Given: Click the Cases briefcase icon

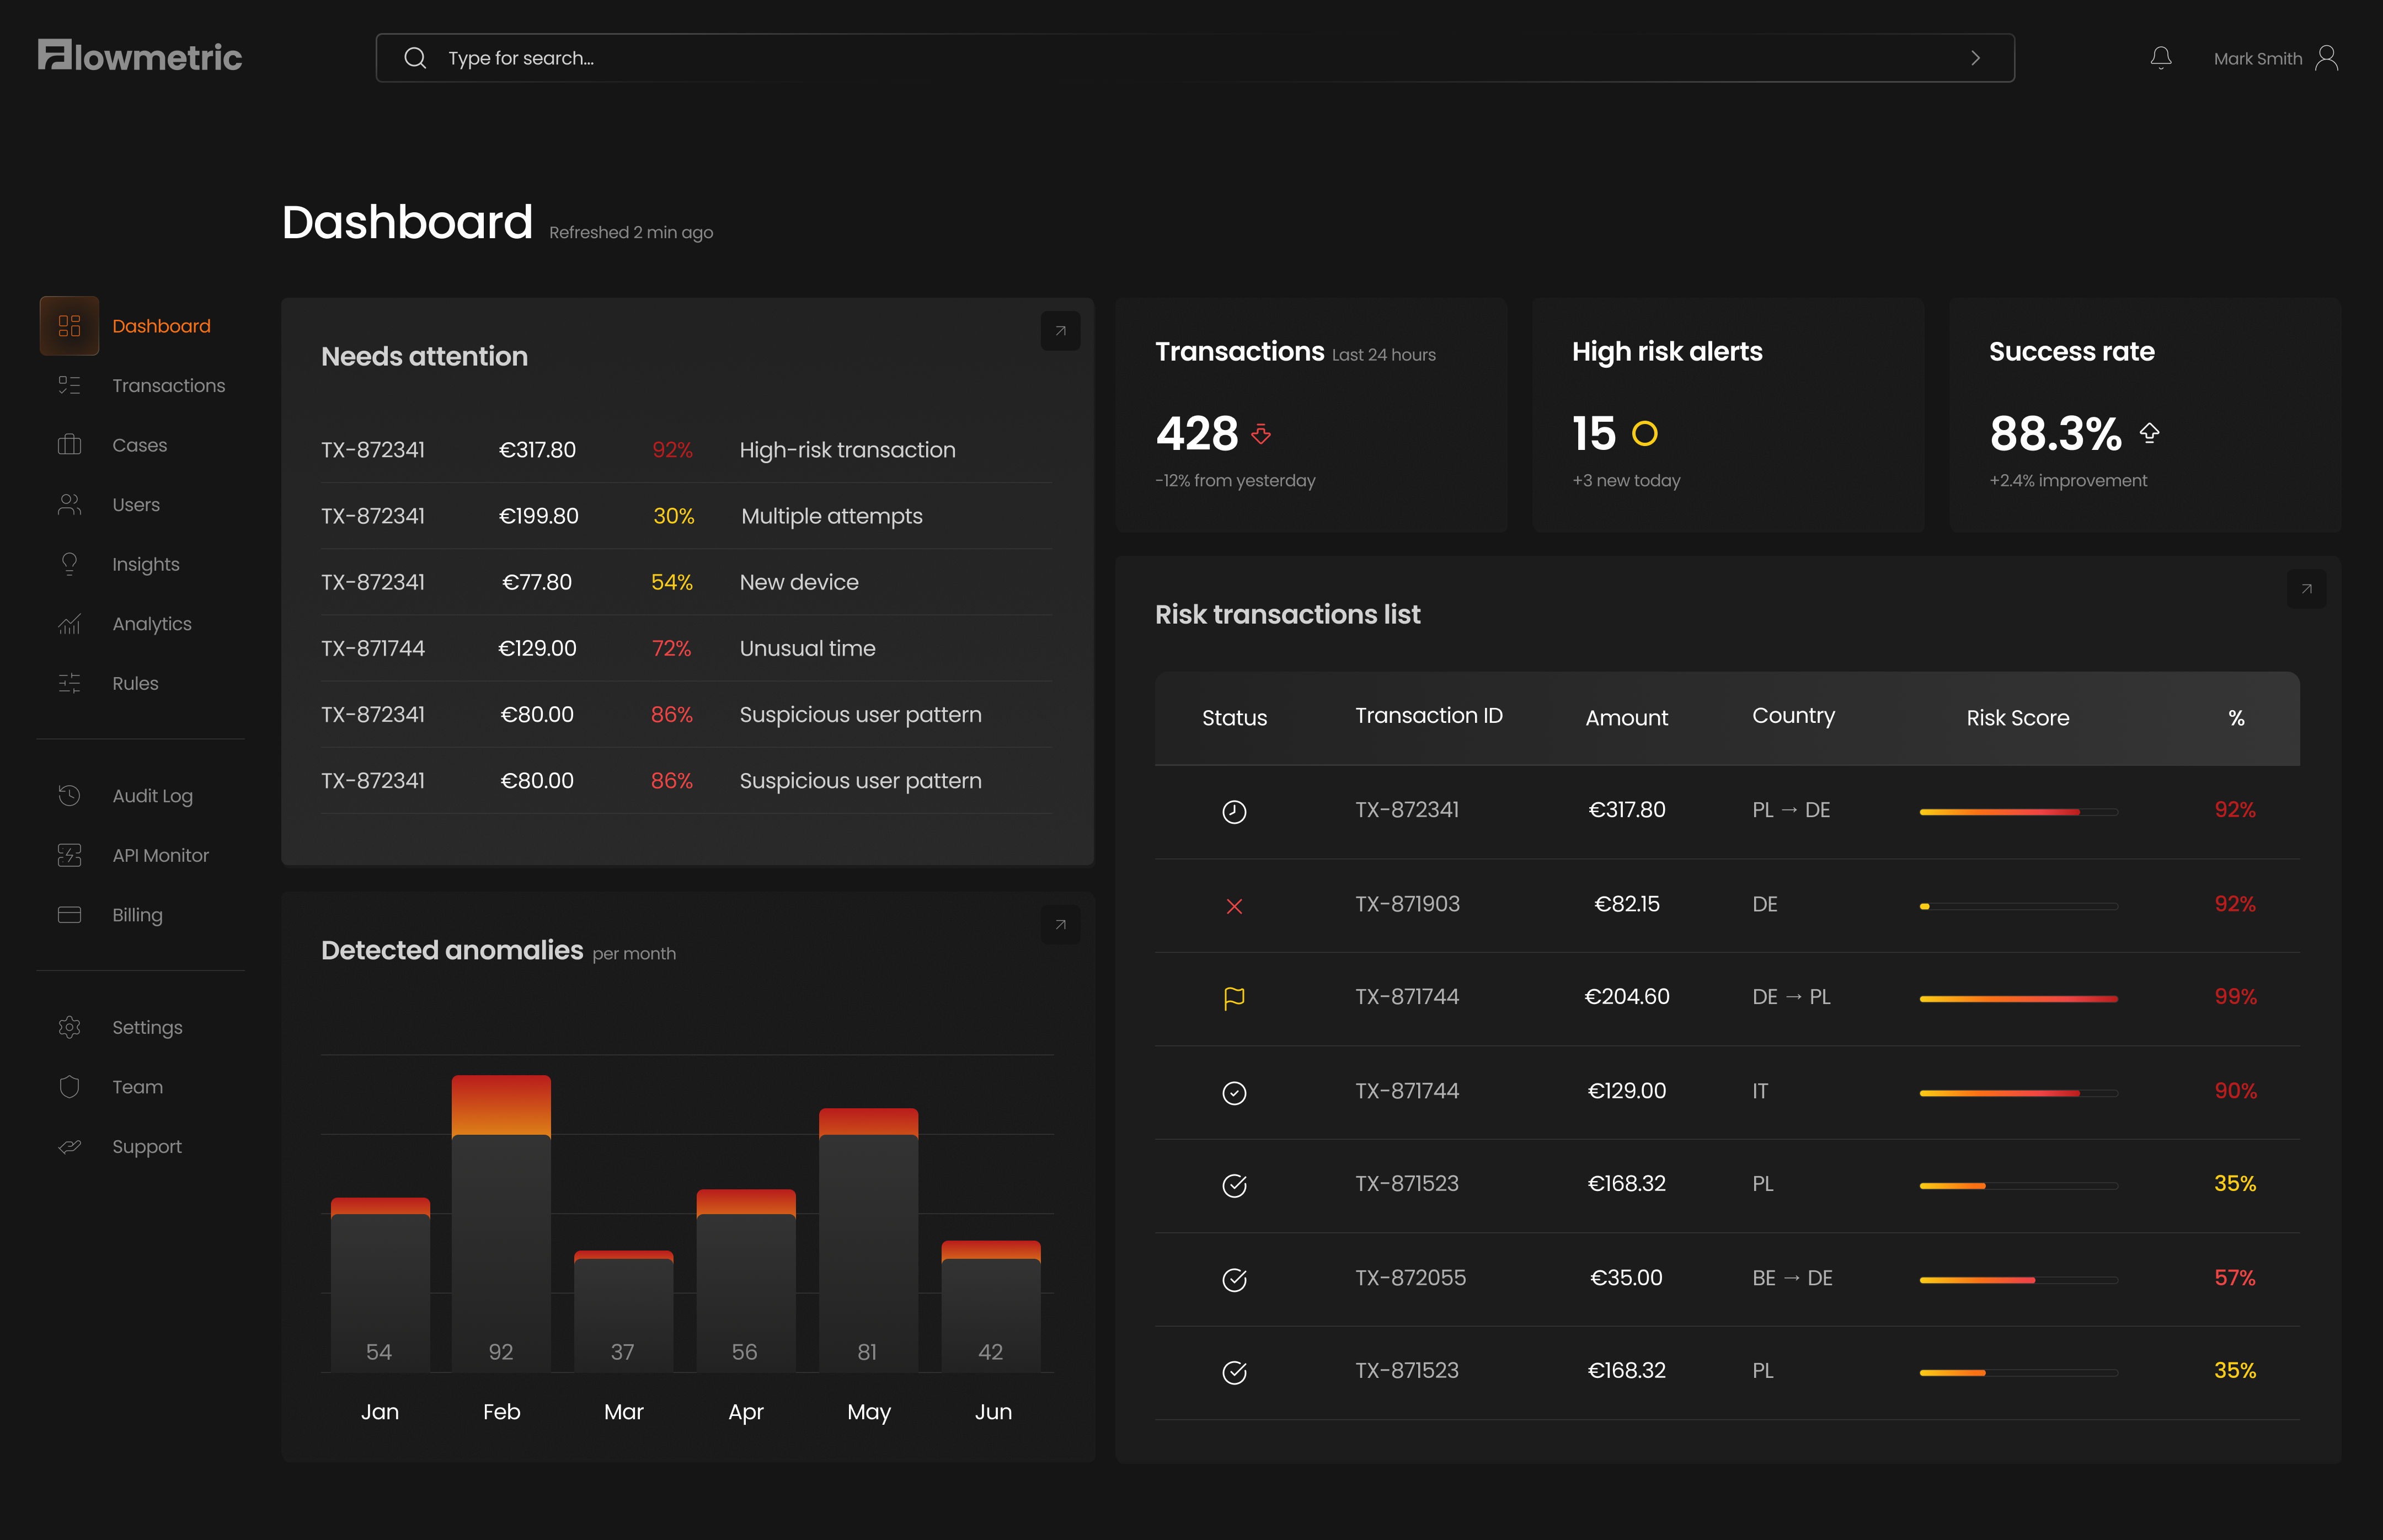Looking at the screenshot, I should pyautogui.click(x=69, y=445).
